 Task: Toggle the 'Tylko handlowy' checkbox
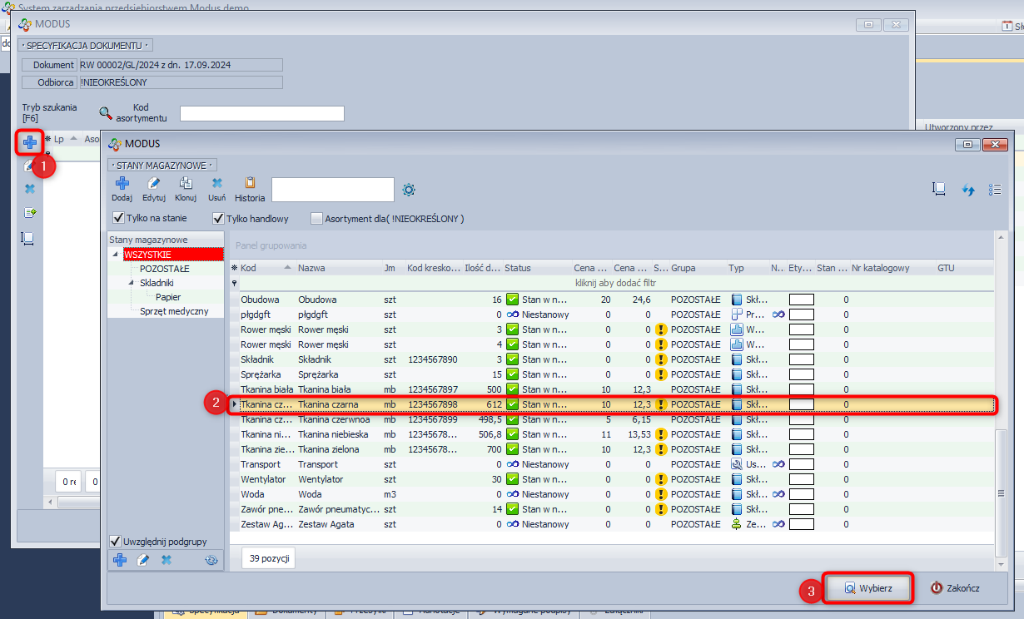(219, 219)
